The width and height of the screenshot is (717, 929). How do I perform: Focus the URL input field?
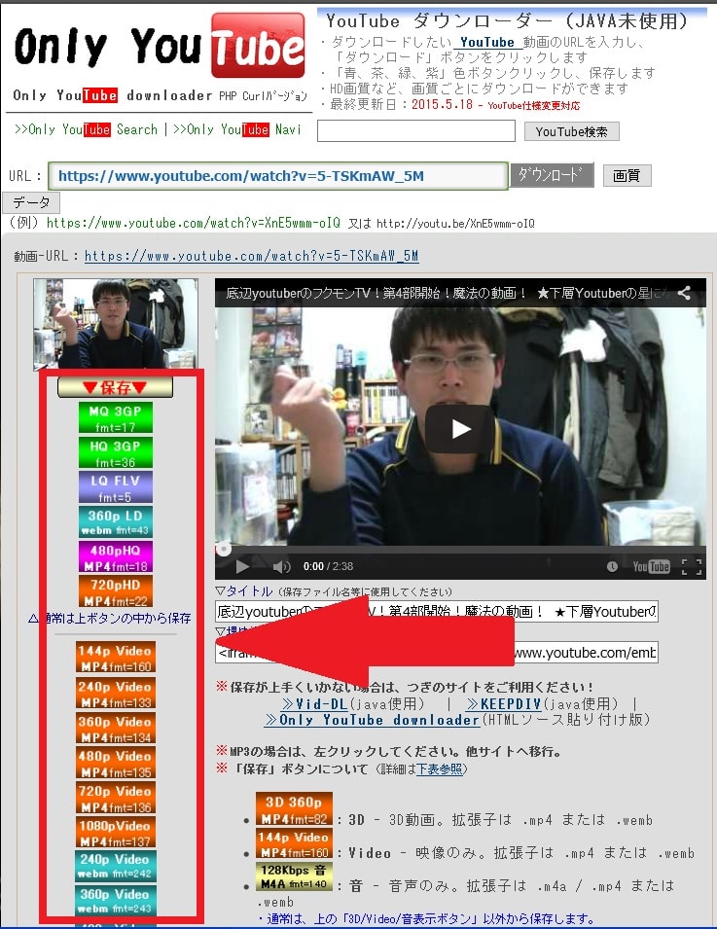pyautogui.click(x=278, y=176)
